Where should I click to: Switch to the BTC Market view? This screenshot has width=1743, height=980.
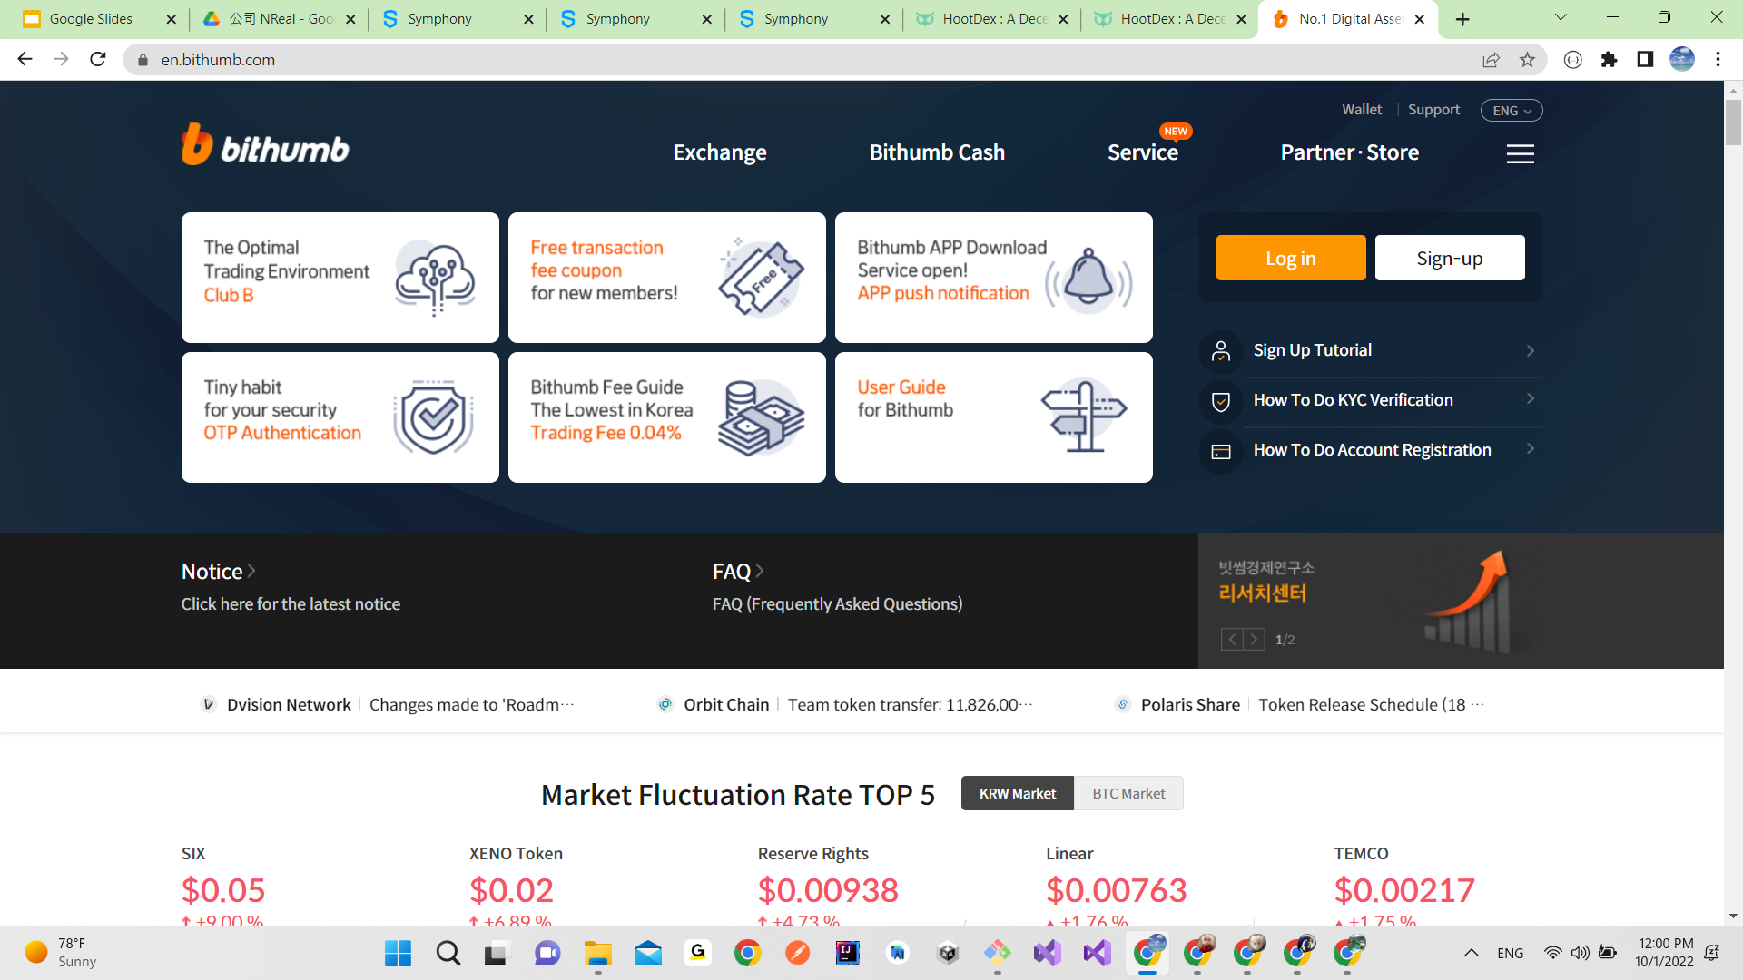pyautogui.click(x=1128, y=793)
